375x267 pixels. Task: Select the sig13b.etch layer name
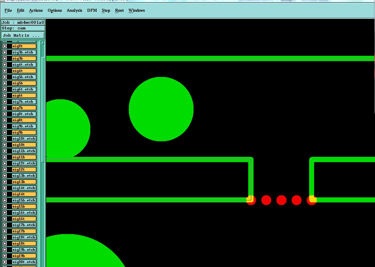tap(24, 176)
